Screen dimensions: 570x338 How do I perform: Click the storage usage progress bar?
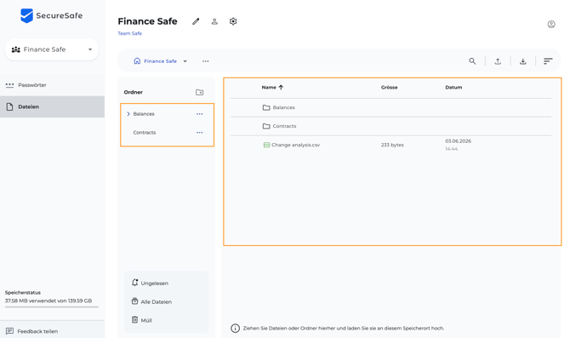52,307
